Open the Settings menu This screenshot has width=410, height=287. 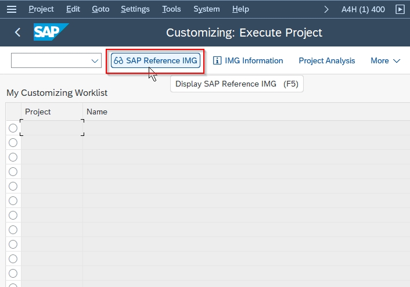click(x=135, y=9)
